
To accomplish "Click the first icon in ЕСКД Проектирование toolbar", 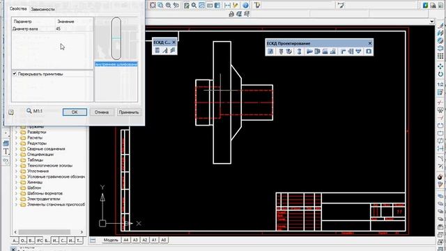I will pos(271,51).
